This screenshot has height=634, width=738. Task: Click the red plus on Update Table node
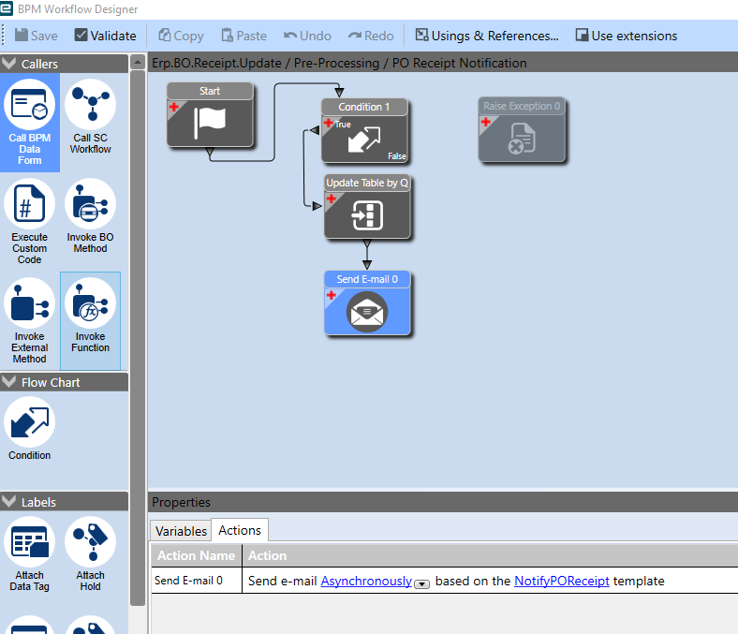point(332,199)
